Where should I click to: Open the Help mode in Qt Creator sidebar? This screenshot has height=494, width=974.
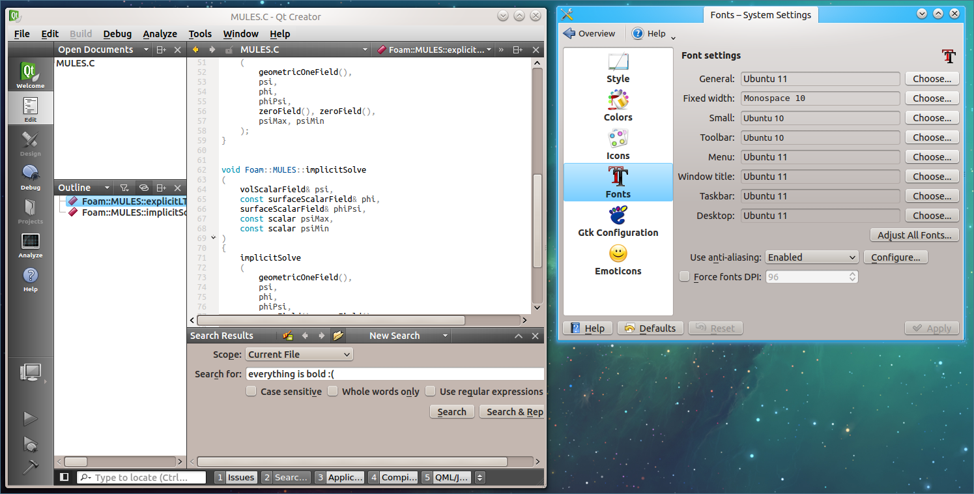pos(31,278)
